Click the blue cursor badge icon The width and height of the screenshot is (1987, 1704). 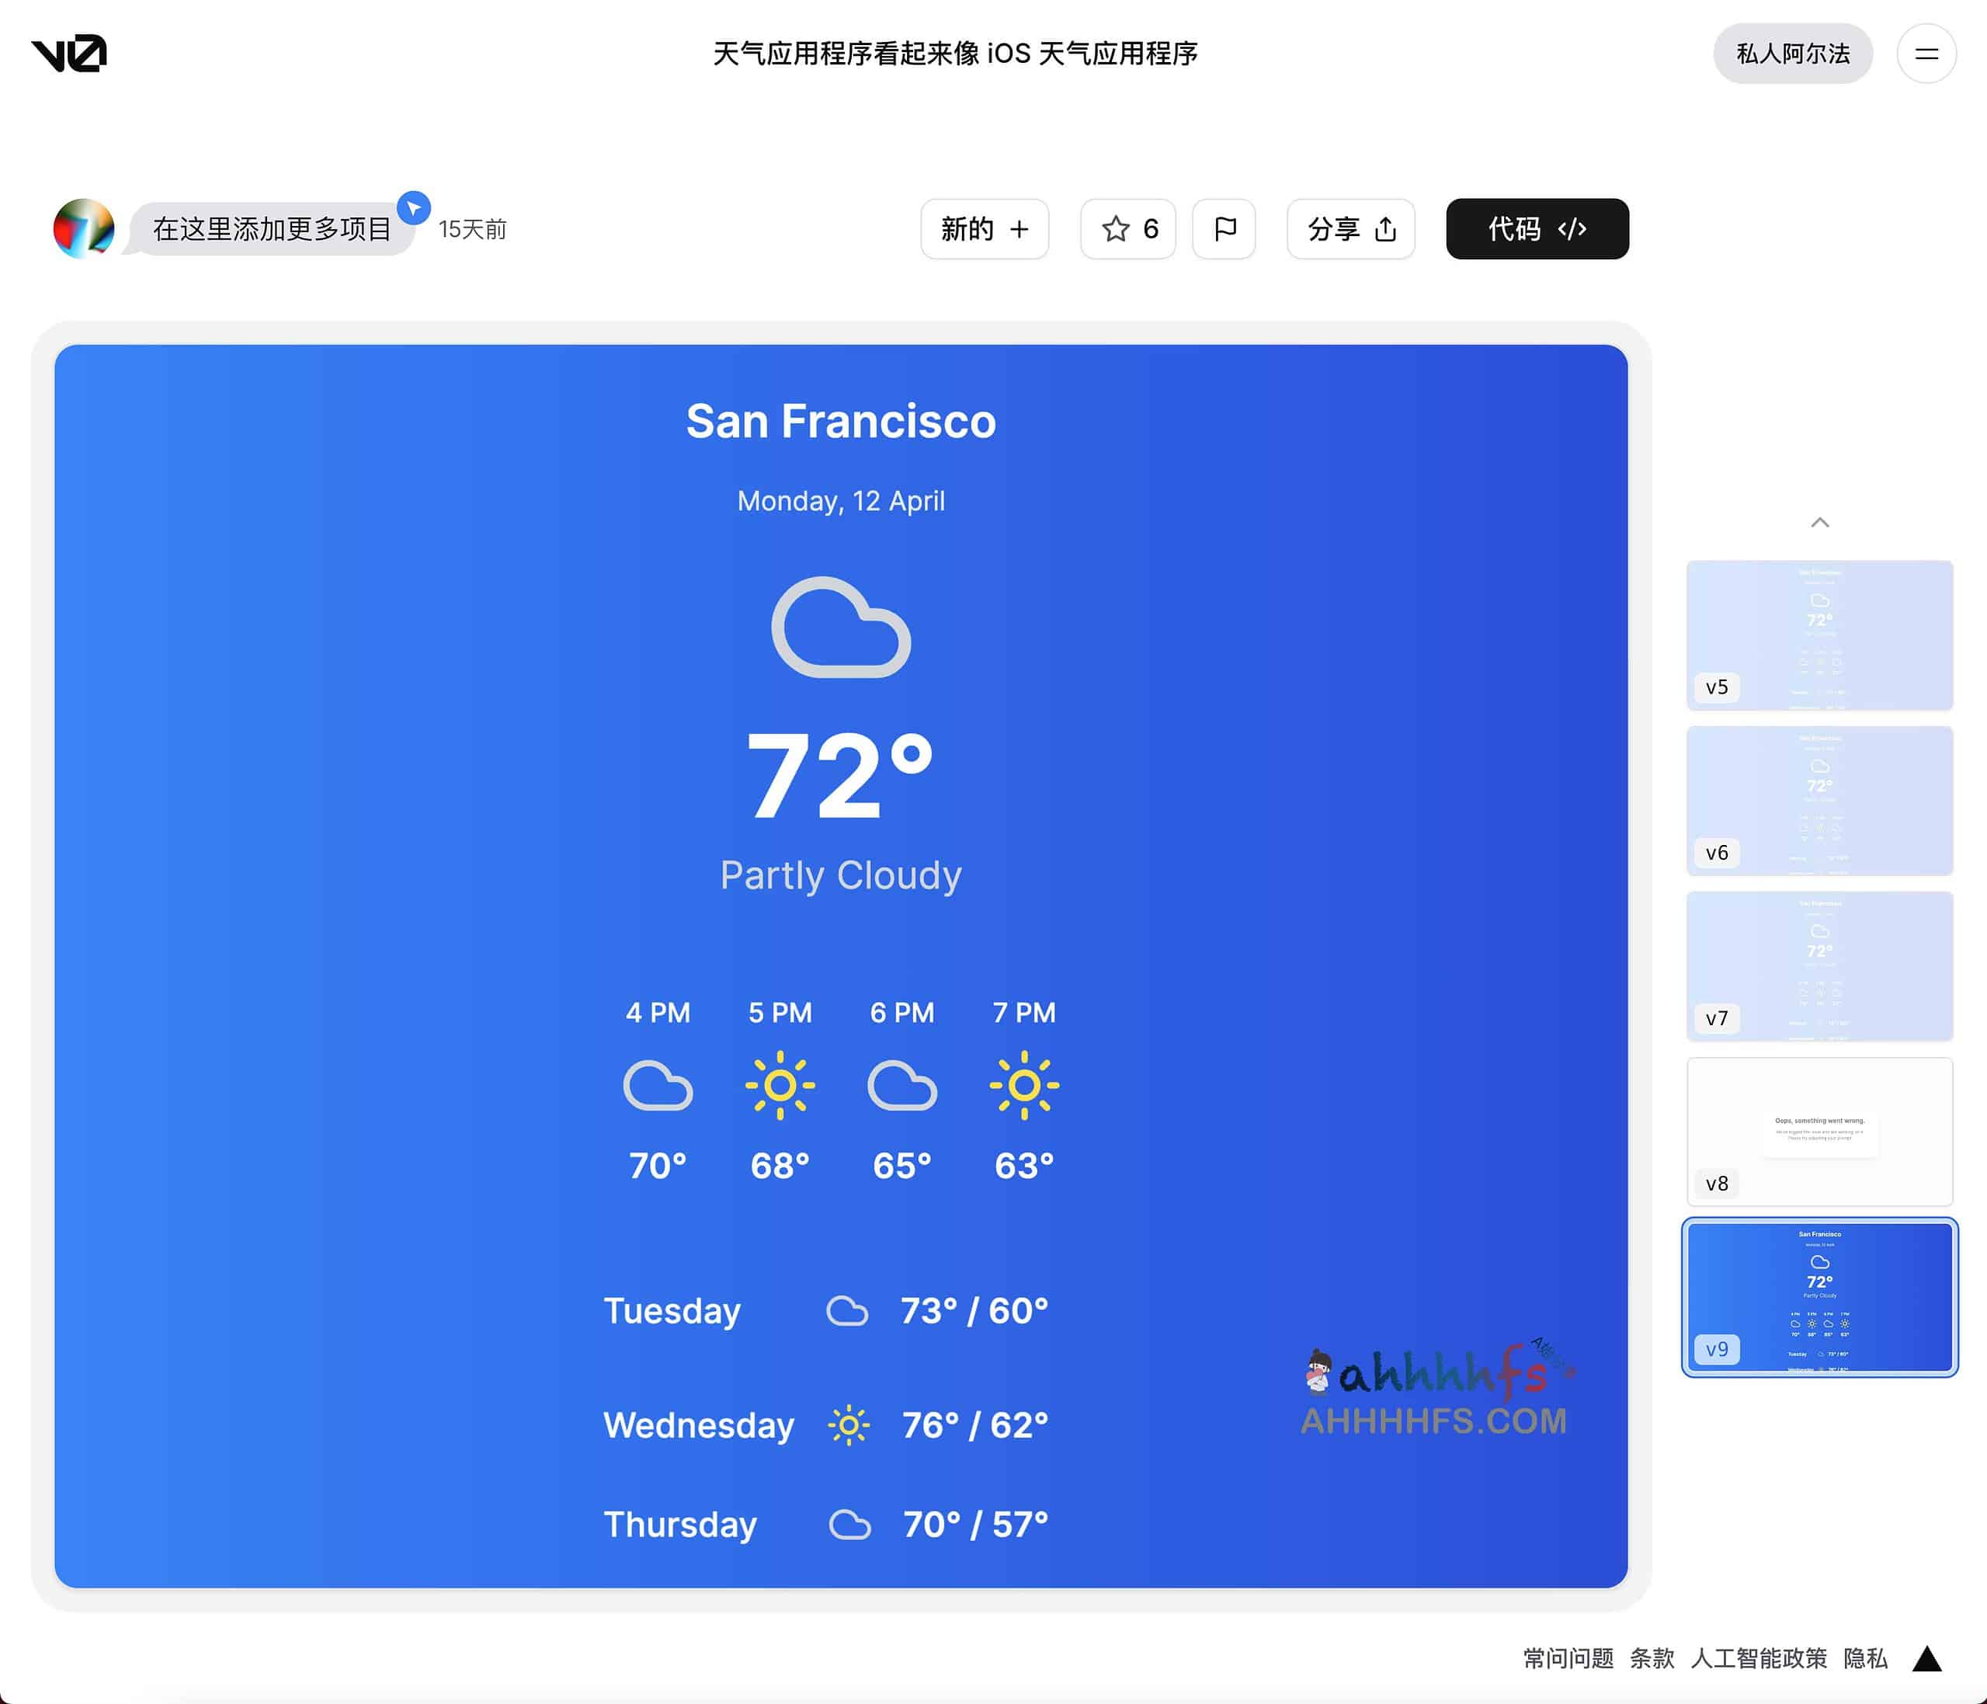pos(413,207)
